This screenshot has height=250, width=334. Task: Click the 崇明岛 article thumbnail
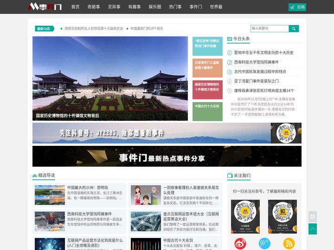[50, 195]
